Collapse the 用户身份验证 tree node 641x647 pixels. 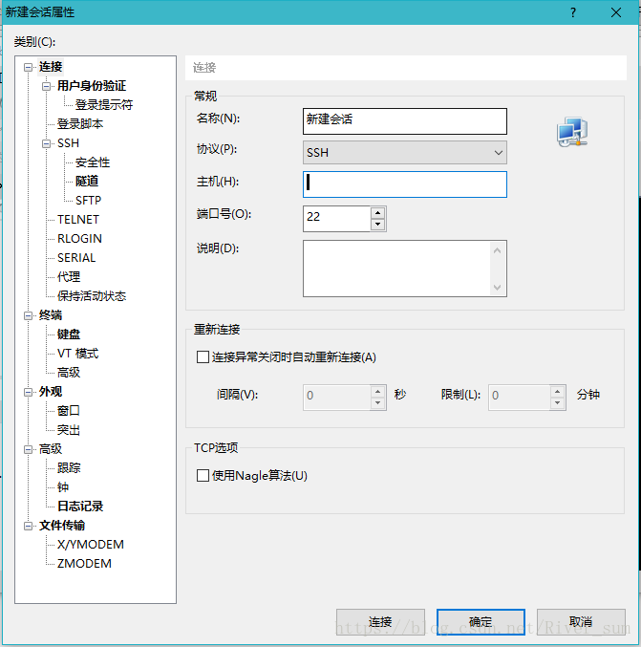46,86
